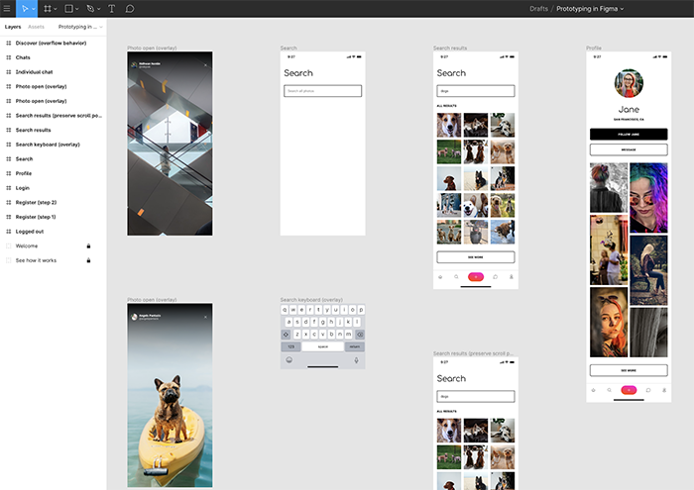Click the search field in the upper Search results frame
The image size is (694, 490).
coord(476,91)
